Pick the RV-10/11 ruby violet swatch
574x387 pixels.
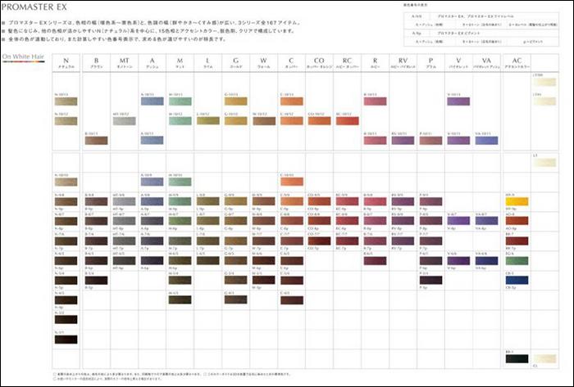pyautogui.click(x=403, y=140)
